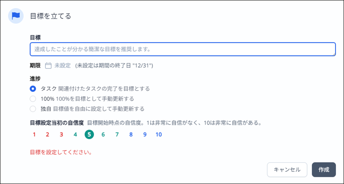
Task: Set confidence level to 7
Action: coord(117,135)
